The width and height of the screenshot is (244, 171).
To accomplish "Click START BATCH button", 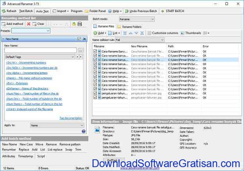I will [173, 11].
